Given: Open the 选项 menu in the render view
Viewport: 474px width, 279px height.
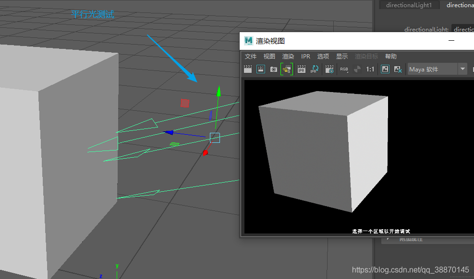Looking at the screenshot, I should tap(323, 57).
